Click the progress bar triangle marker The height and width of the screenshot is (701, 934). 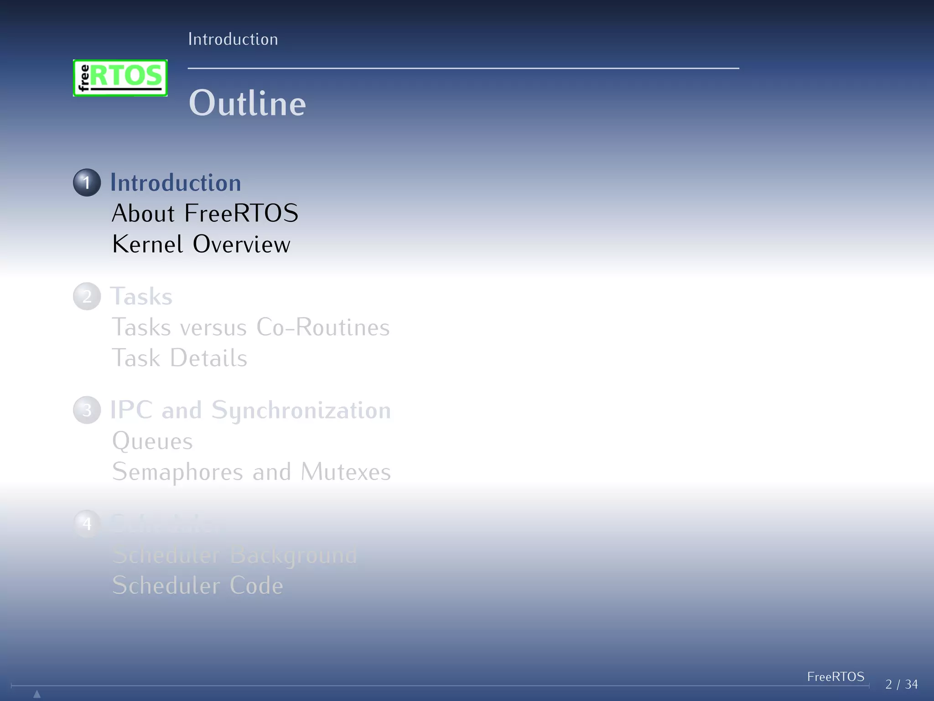[37, 694]
